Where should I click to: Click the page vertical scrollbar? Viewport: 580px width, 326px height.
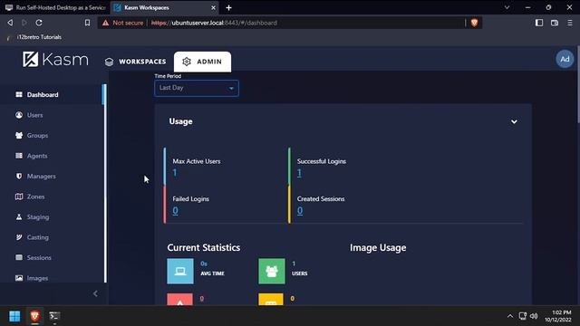coord(577,85)
